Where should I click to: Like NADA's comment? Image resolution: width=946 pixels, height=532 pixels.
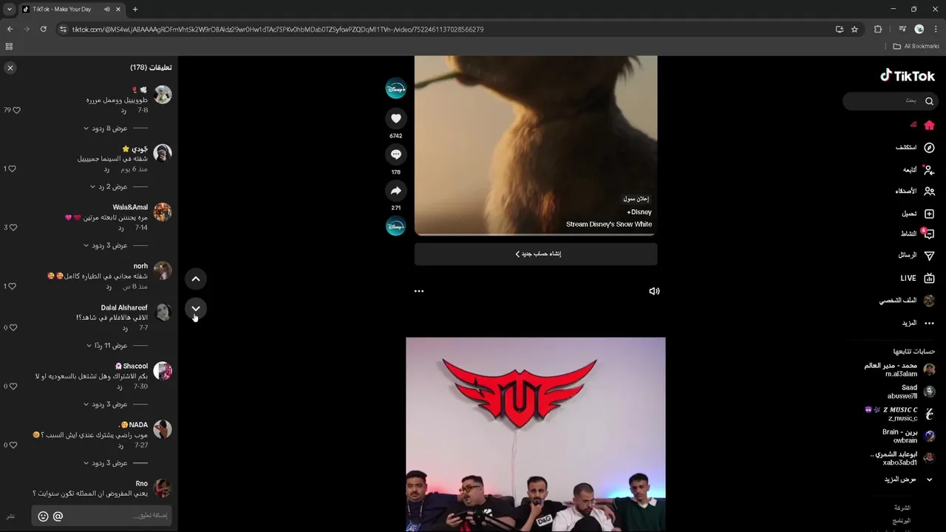[x=13, y=445]
